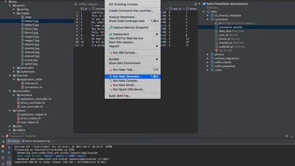Click the main schema icon
Screen dimensions: 295x166
208,12
